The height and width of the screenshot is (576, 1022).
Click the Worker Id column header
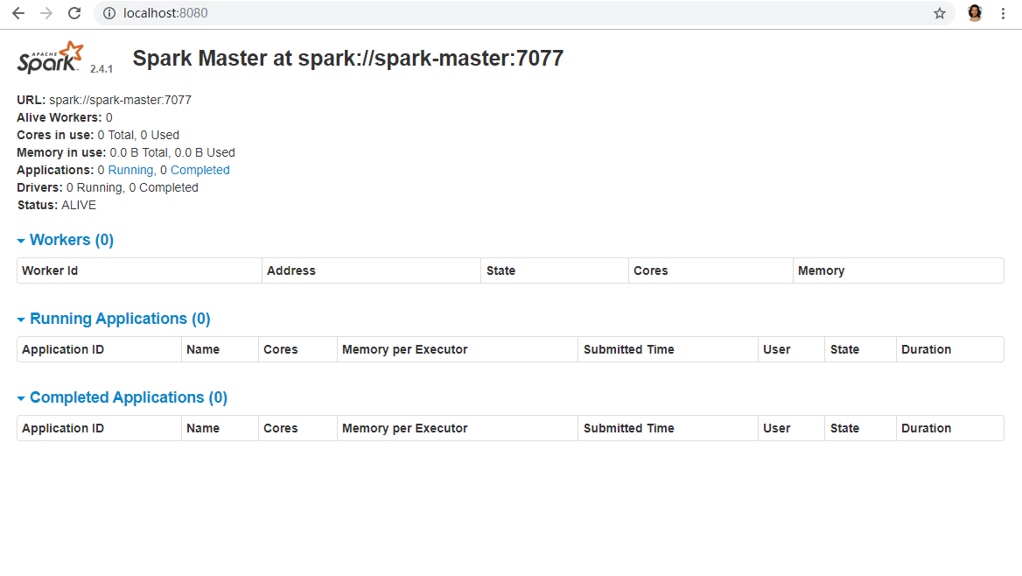tap(50, 270)
